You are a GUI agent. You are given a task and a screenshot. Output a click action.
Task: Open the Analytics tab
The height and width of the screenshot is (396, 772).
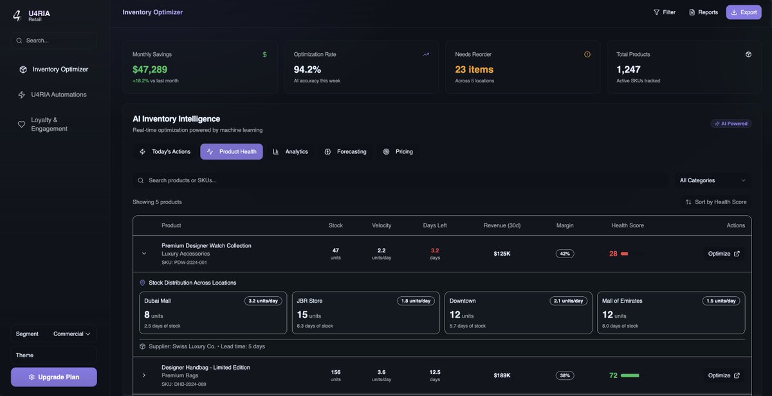pyautogui.click(x=290, y=152)
